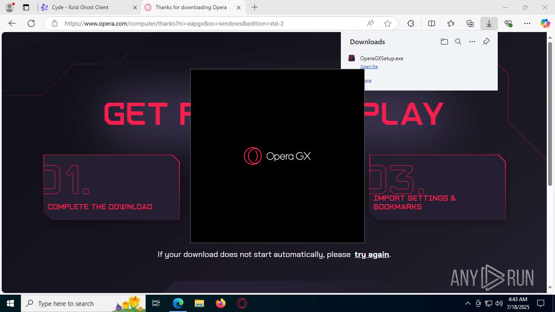Open Copilot sidebar icon

[x=545, y=23]
